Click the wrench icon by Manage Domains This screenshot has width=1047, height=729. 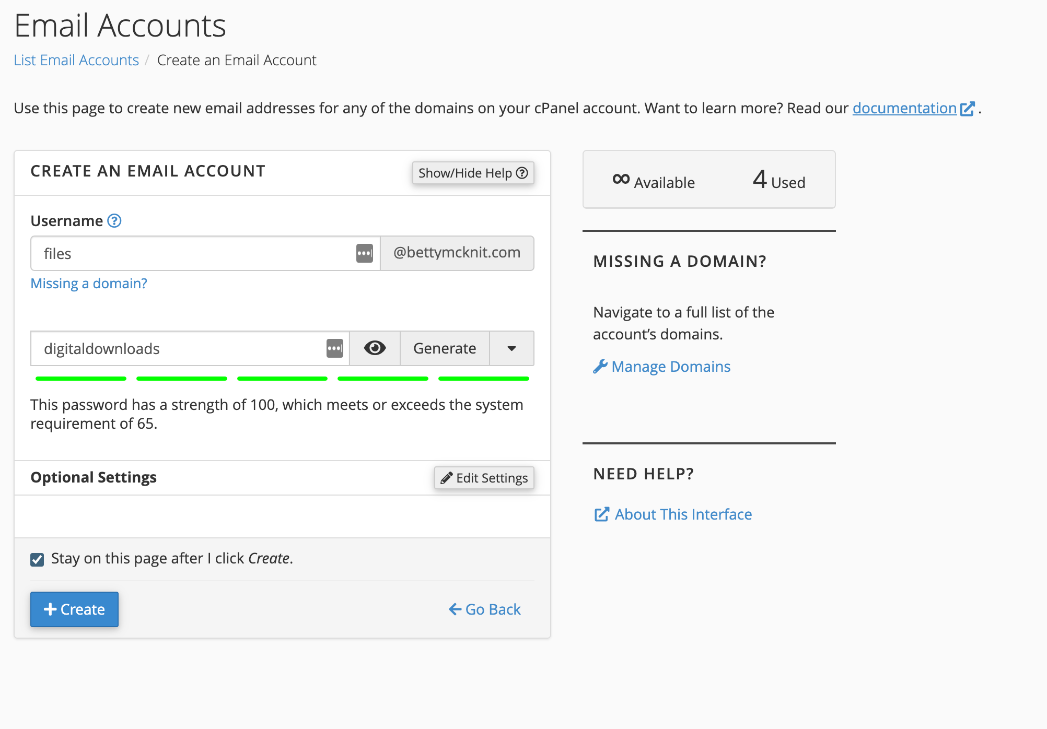click(600, 367)
